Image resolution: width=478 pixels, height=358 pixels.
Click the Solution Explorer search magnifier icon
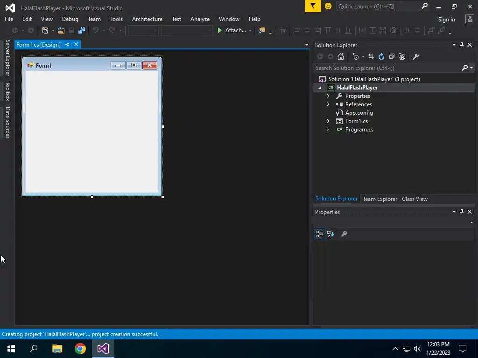point(464,68)
